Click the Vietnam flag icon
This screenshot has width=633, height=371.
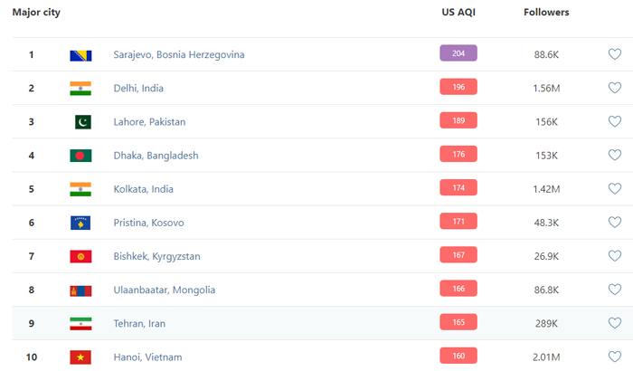click(x=80, y=357)
